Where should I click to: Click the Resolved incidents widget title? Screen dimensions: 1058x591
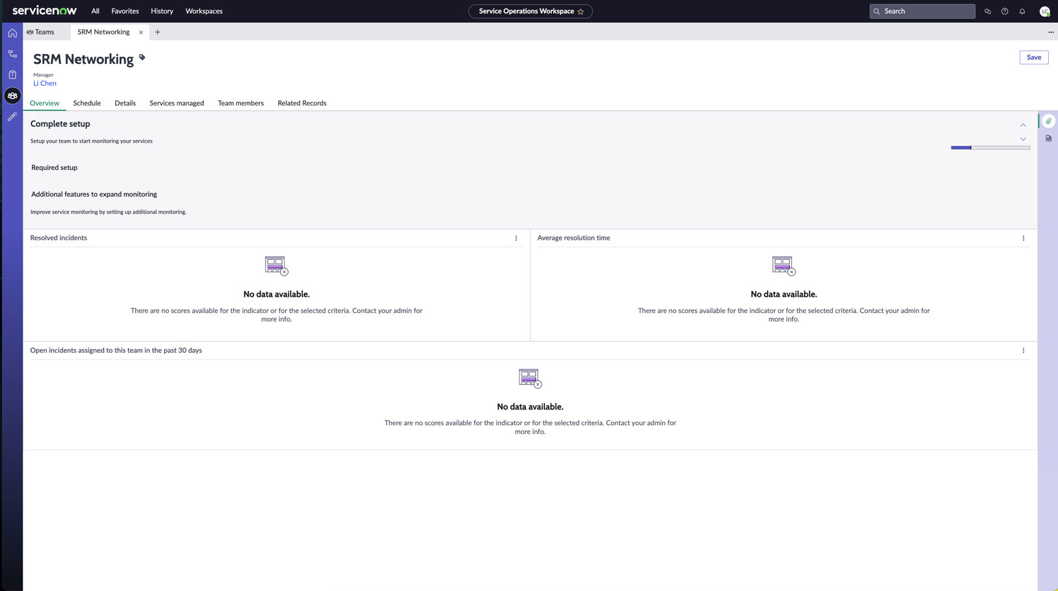point(59,238)
